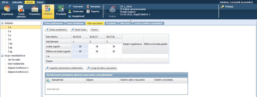Select class 3 ag in tree
The width and height of the screenshot is (257, 97).
[x=10, y=52]
